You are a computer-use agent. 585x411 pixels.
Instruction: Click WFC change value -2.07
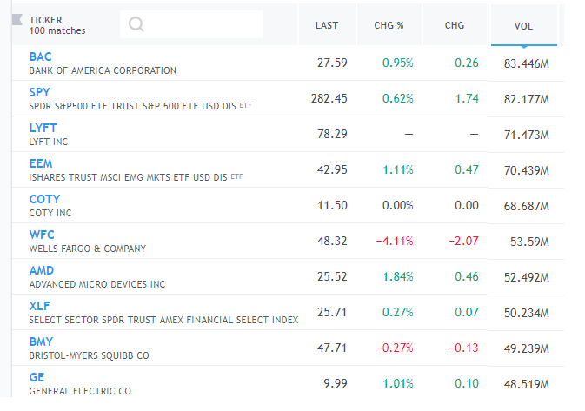coord(463,241)
